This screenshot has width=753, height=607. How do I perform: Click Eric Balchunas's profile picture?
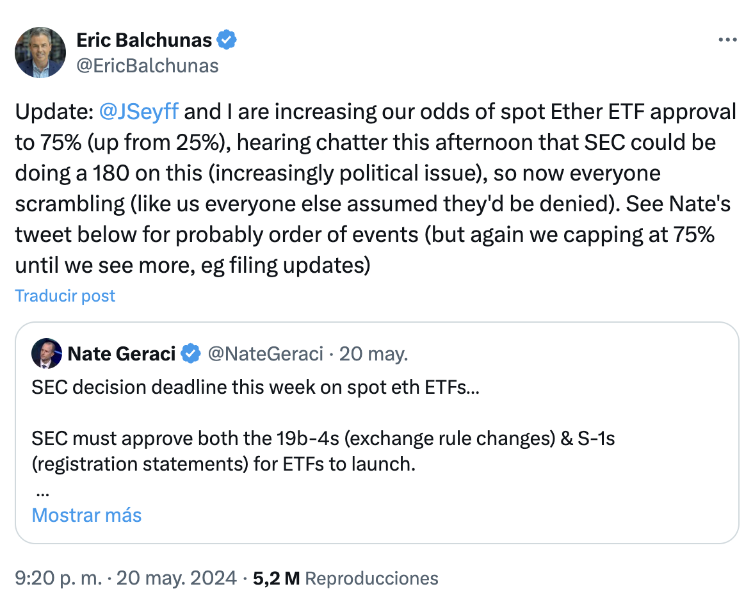pos(40,53)
